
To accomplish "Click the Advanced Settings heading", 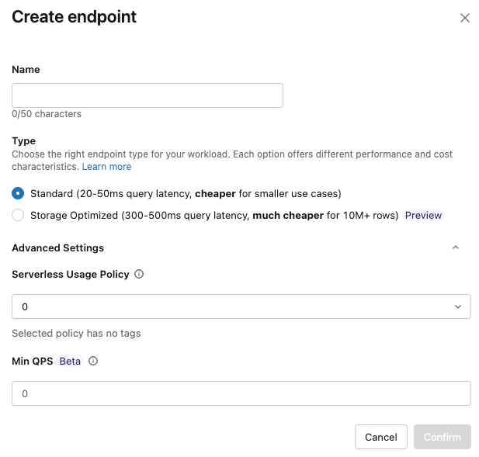I will (x=57, y=248).
